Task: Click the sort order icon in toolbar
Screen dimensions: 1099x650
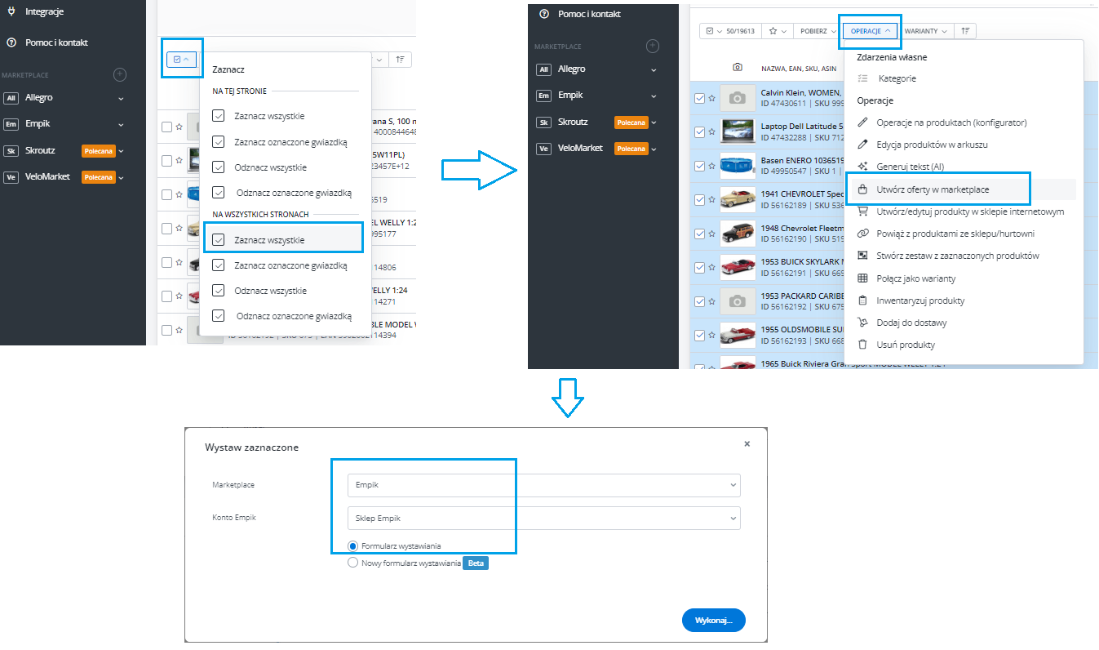Action: pyautogui.click(x=966, y=31)
